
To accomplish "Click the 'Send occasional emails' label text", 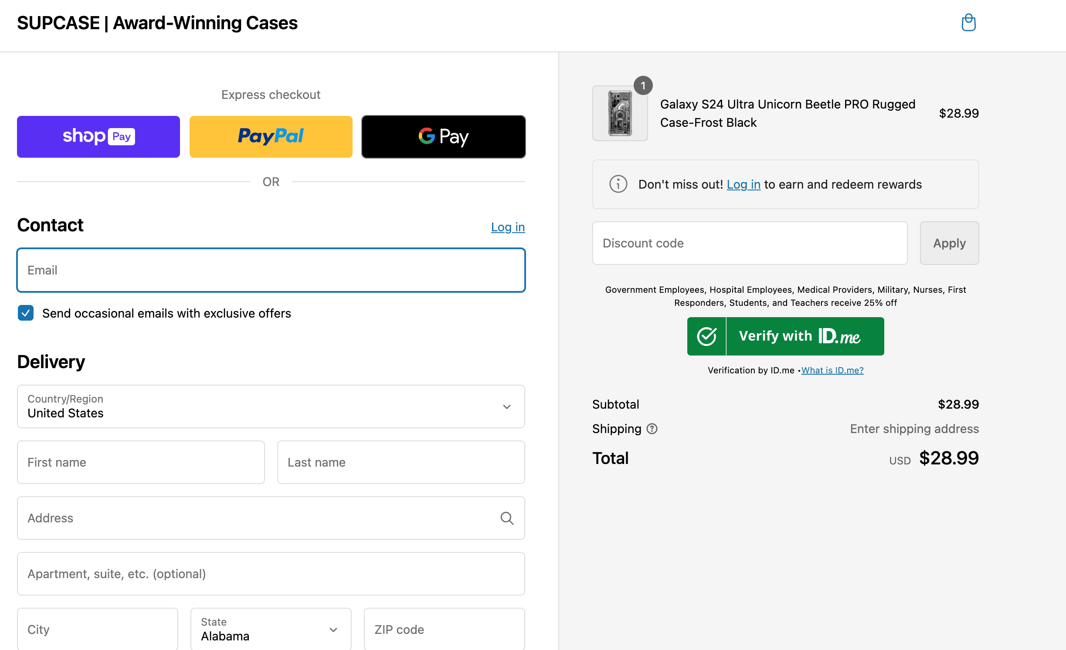I will (x=166, y=313).
